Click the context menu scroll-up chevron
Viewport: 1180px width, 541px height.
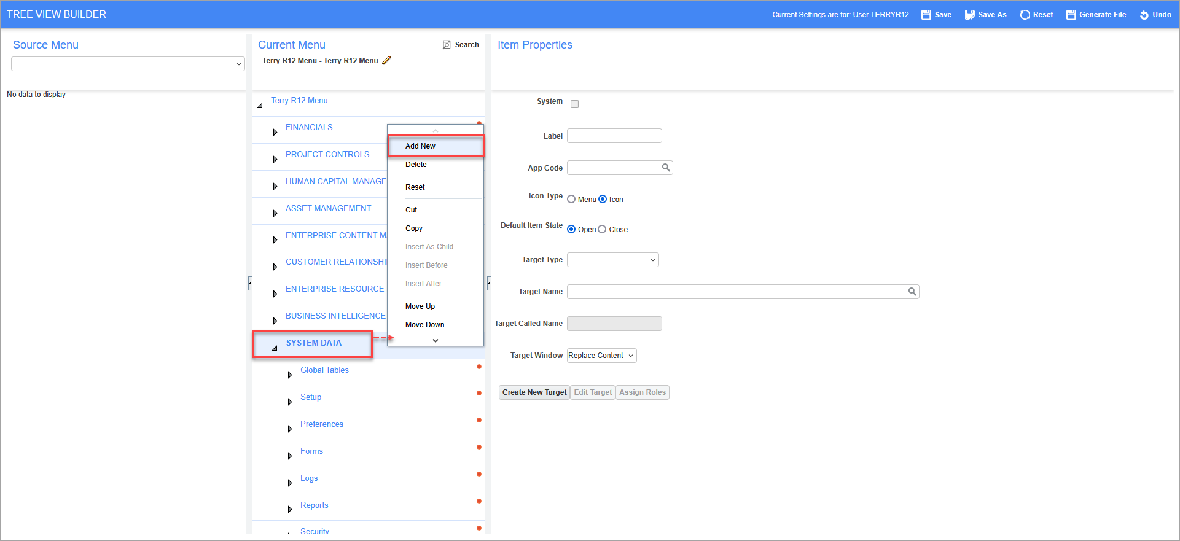tap(436, 130)
